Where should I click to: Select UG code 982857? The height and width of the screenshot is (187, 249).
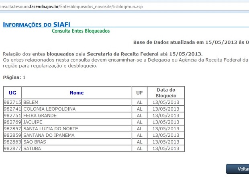pyautogui.click(x=12, y=129)
